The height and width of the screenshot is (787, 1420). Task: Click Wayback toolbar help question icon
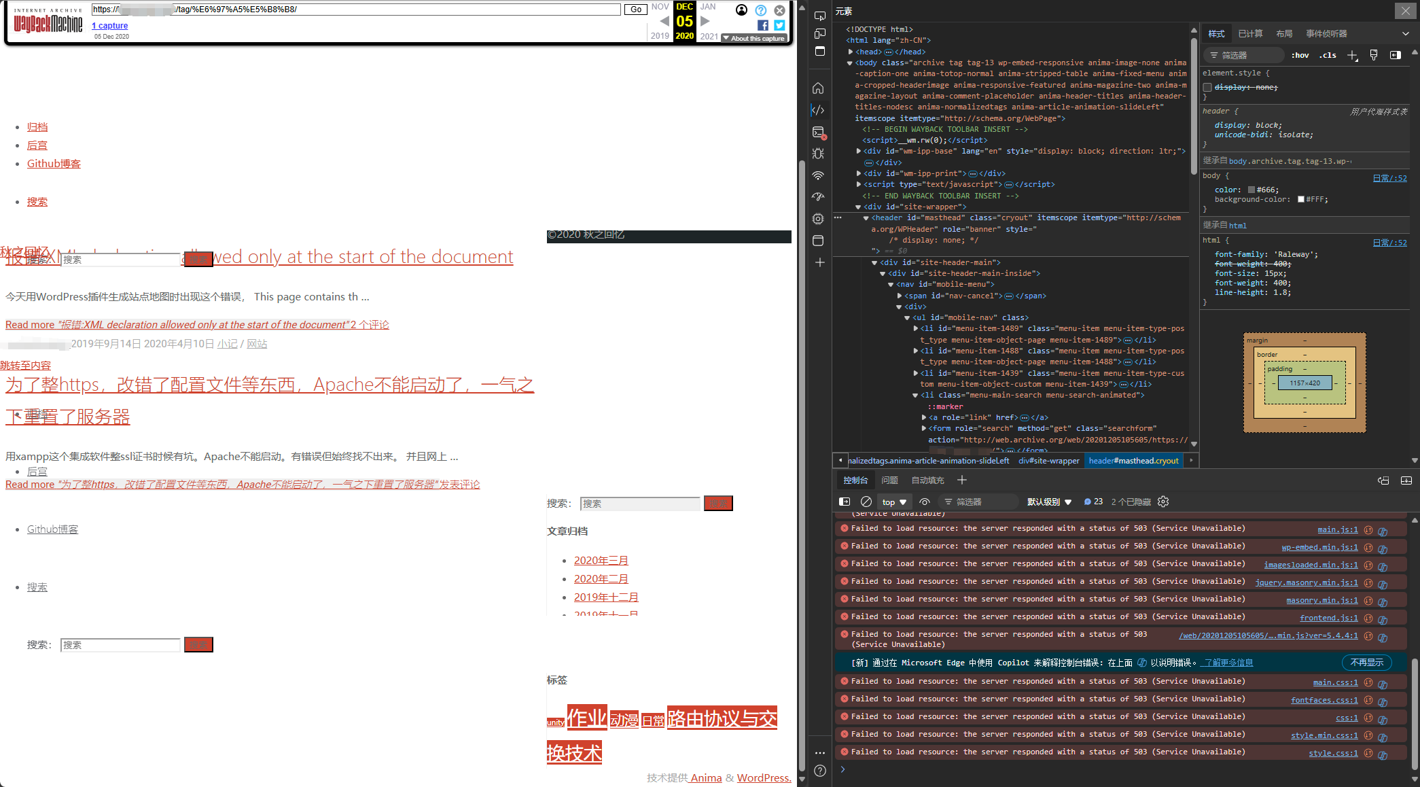point(761,10)
